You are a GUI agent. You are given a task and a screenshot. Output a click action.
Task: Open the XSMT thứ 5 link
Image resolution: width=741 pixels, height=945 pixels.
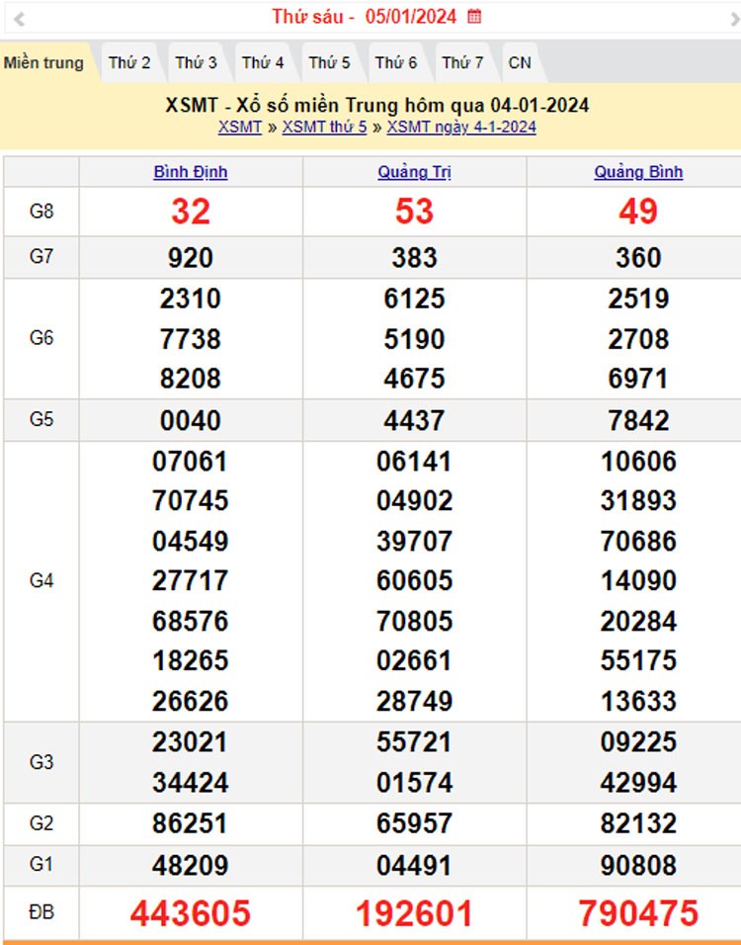click(x=324, y=127)
